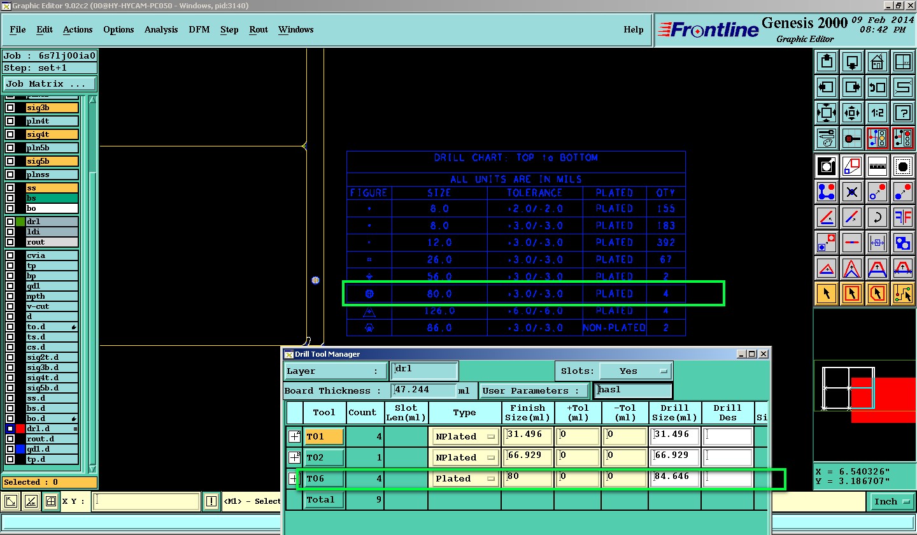Click the Finish Size field for T02
The height and width of the screenshot is (535, 917).
[x=527, y=457]
